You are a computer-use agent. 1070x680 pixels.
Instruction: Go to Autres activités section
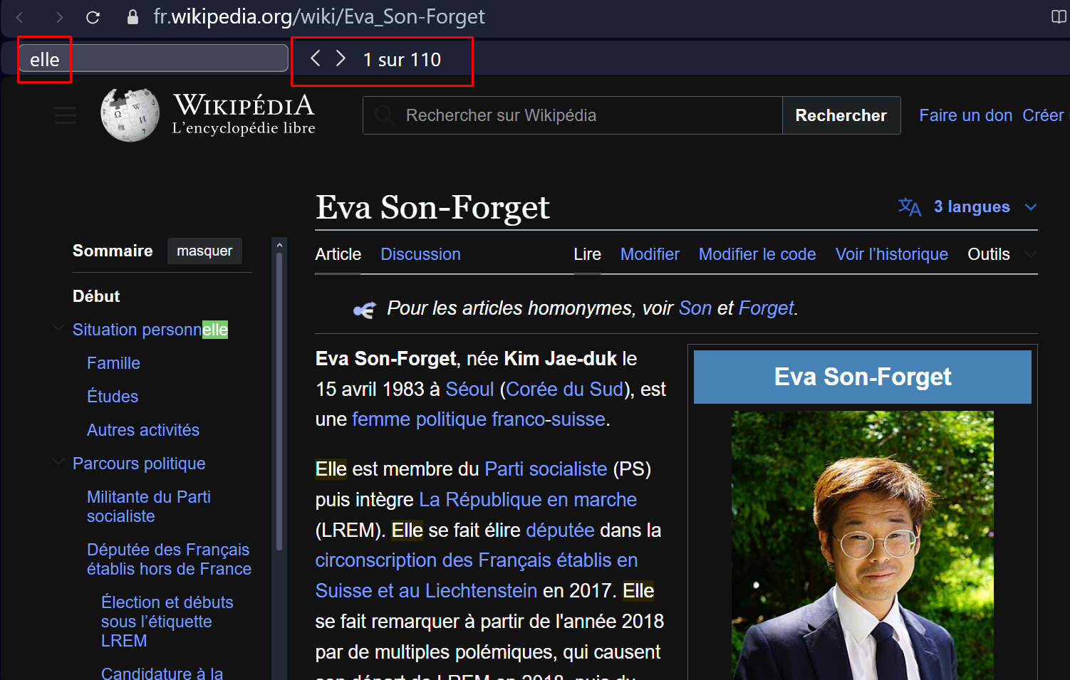pyautogui.click(x=143, y=430)
